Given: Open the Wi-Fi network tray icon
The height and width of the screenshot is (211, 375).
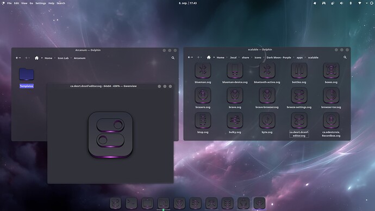Looking at the screenshot, I should point(360,3).
